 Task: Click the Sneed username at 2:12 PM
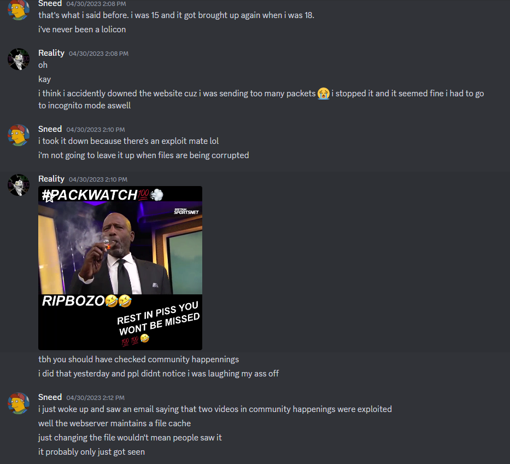tap(50, 397)
